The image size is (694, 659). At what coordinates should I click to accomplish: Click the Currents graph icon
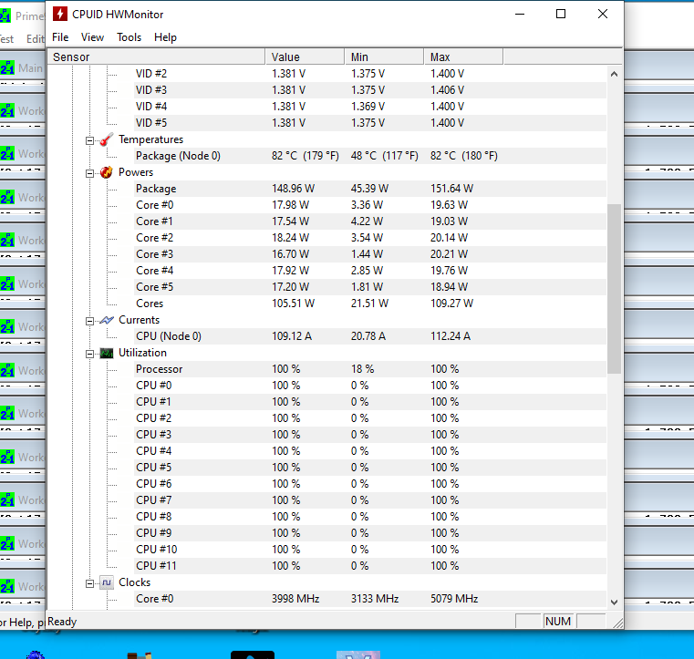point(107,320)
